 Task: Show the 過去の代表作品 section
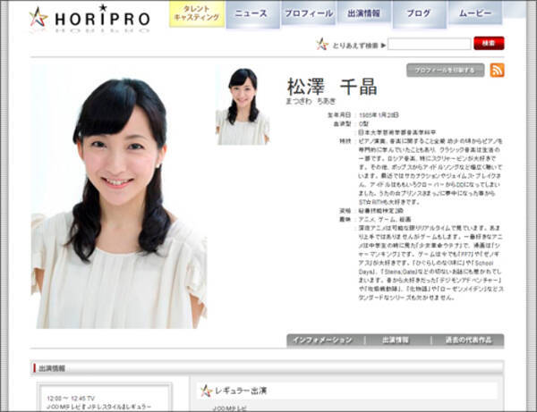pos(466,341)
